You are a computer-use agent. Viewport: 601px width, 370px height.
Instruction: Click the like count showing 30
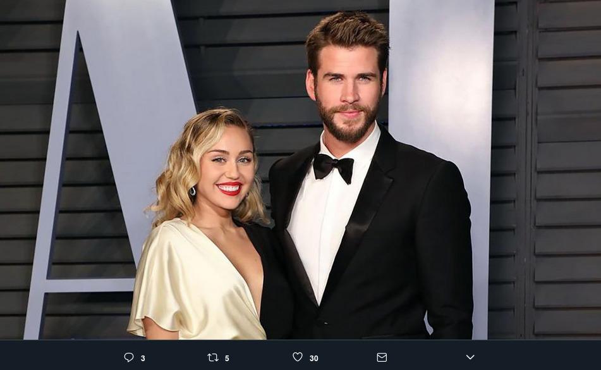tap(314, 358)
